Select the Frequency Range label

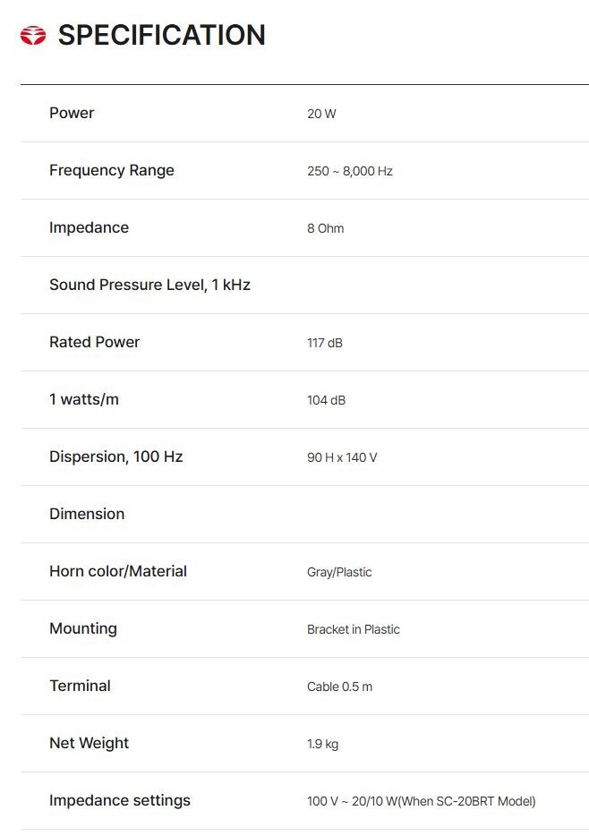(x=111, y=171)
